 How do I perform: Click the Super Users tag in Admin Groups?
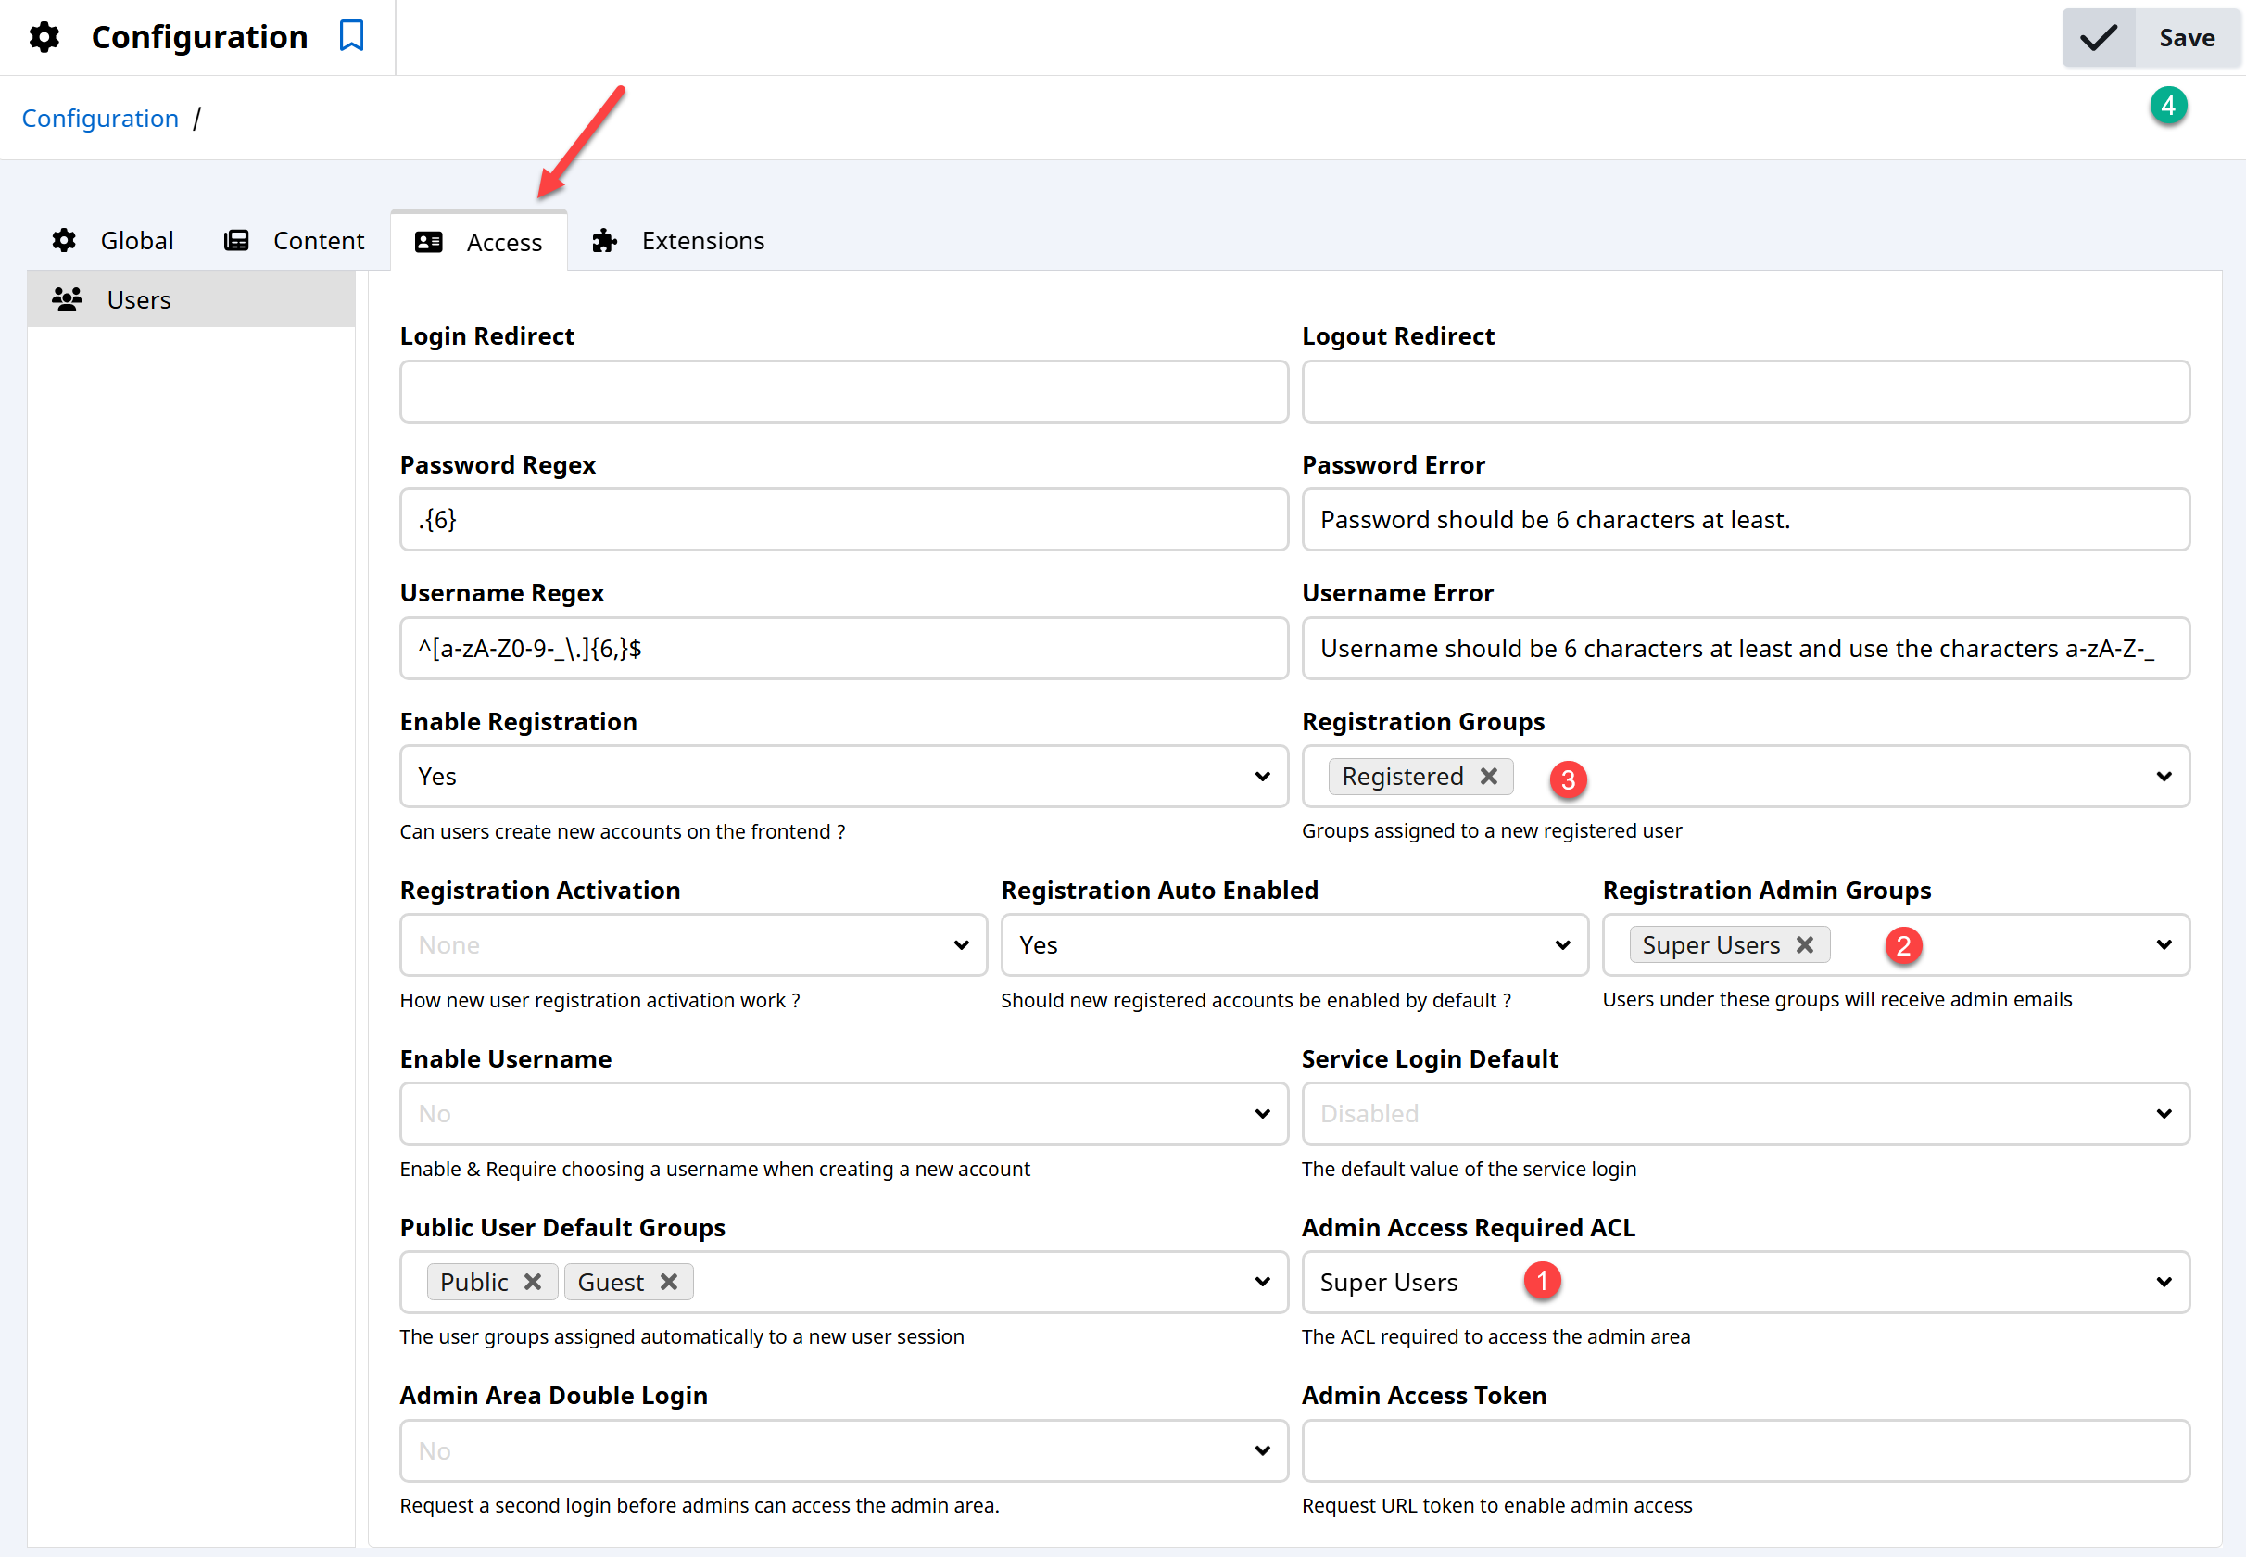[x=1710, y=945]
